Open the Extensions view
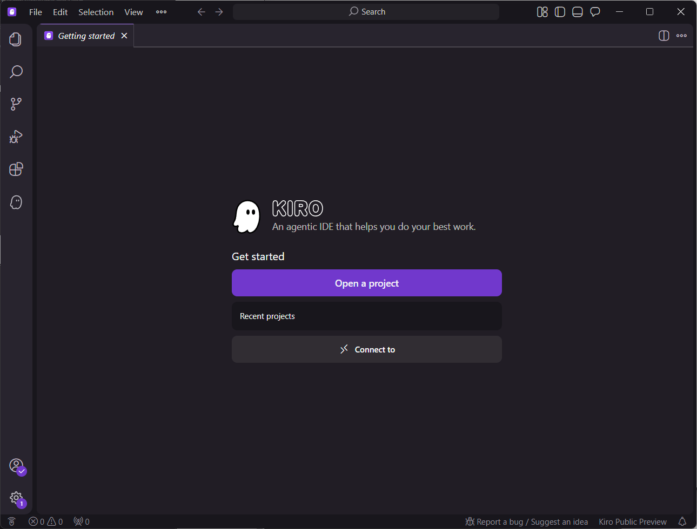The image size is (697, 529). [x=16, y=169]
